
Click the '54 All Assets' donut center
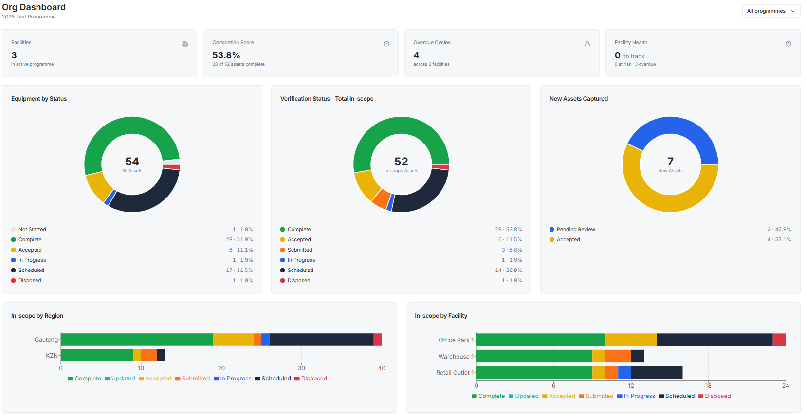tap(132, 164)
